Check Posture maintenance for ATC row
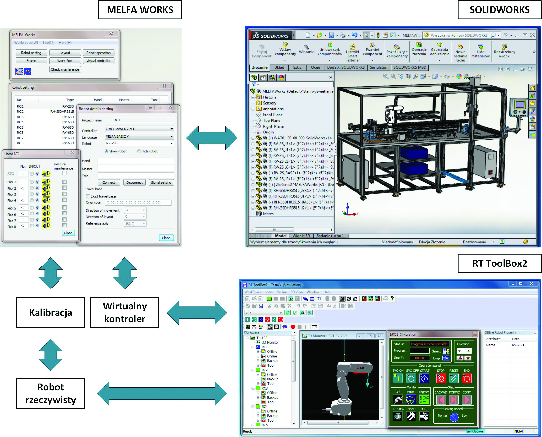Image resolution: width=542 pixels, height=437 pixels. click(65, 173)
